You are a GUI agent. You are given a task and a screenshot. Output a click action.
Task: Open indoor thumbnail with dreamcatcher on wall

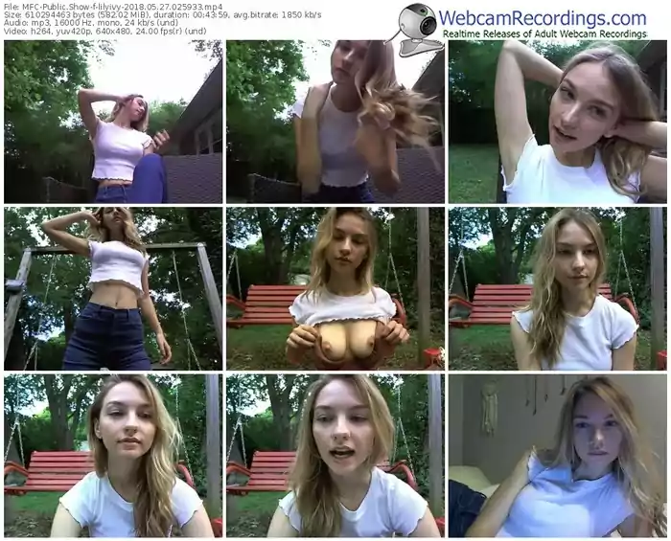pos(558,456)
